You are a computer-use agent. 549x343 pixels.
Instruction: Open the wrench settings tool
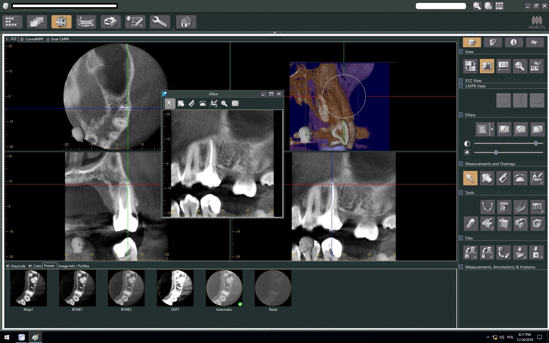(160, 22)
